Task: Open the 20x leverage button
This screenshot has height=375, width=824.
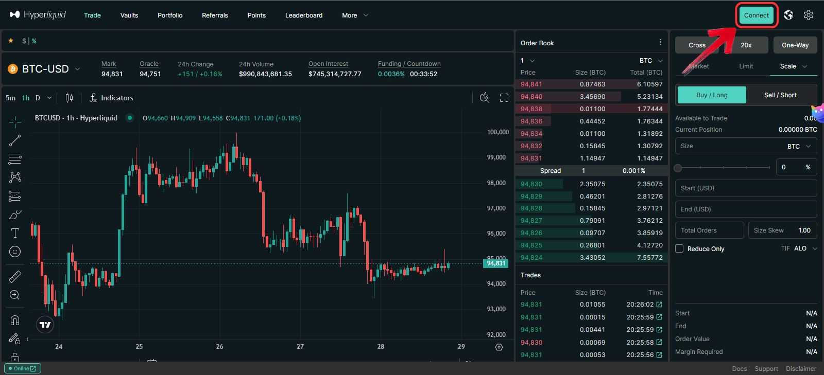Action: pos(746,45)
